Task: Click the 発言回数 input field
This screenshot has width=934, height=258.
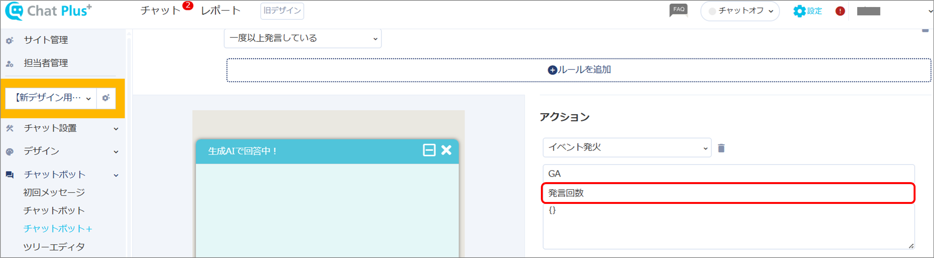Action: pyautogui.click(x=728, y=193)
